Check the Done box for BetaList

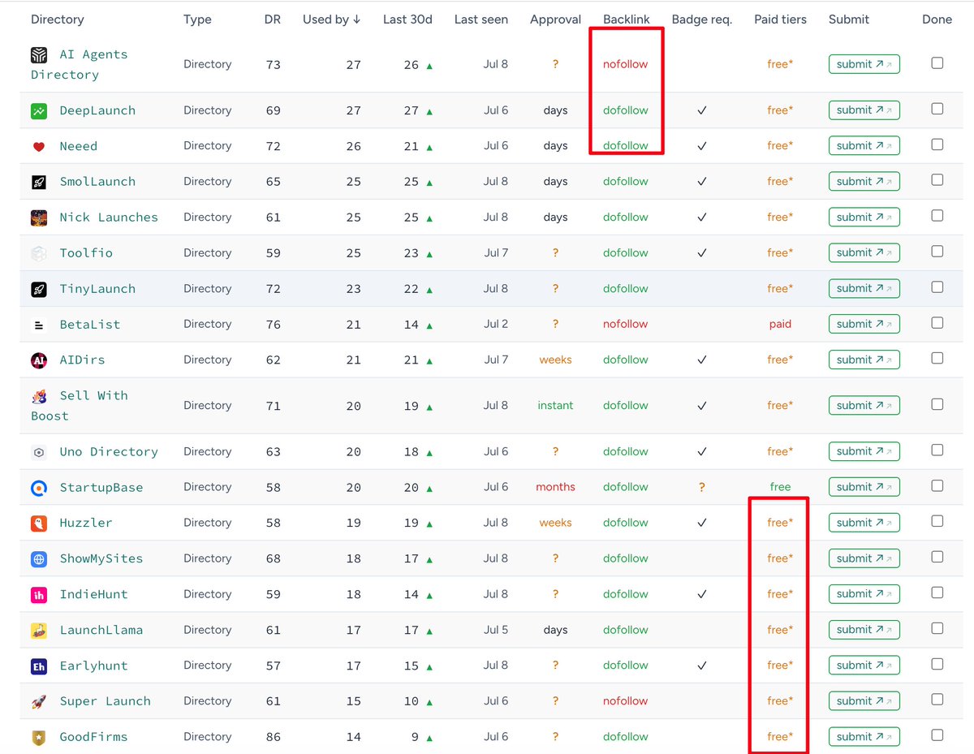pyautogui.click(x=937, y=323)
